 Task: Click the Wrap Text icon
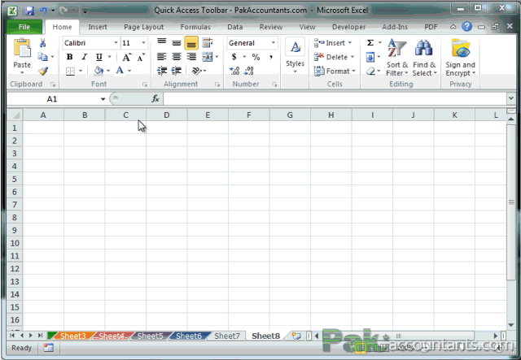point(208,43)
